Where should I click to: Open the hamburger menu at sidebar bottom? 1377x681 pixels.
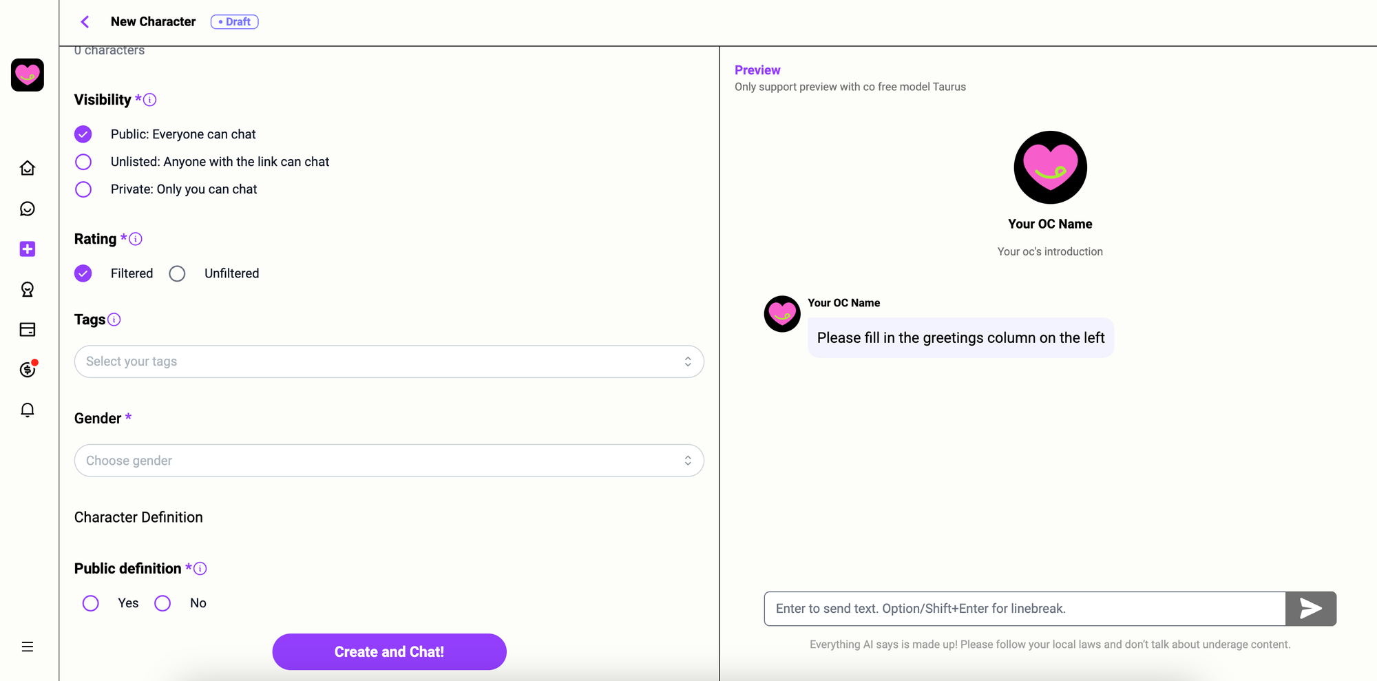[x=28, y=647]
